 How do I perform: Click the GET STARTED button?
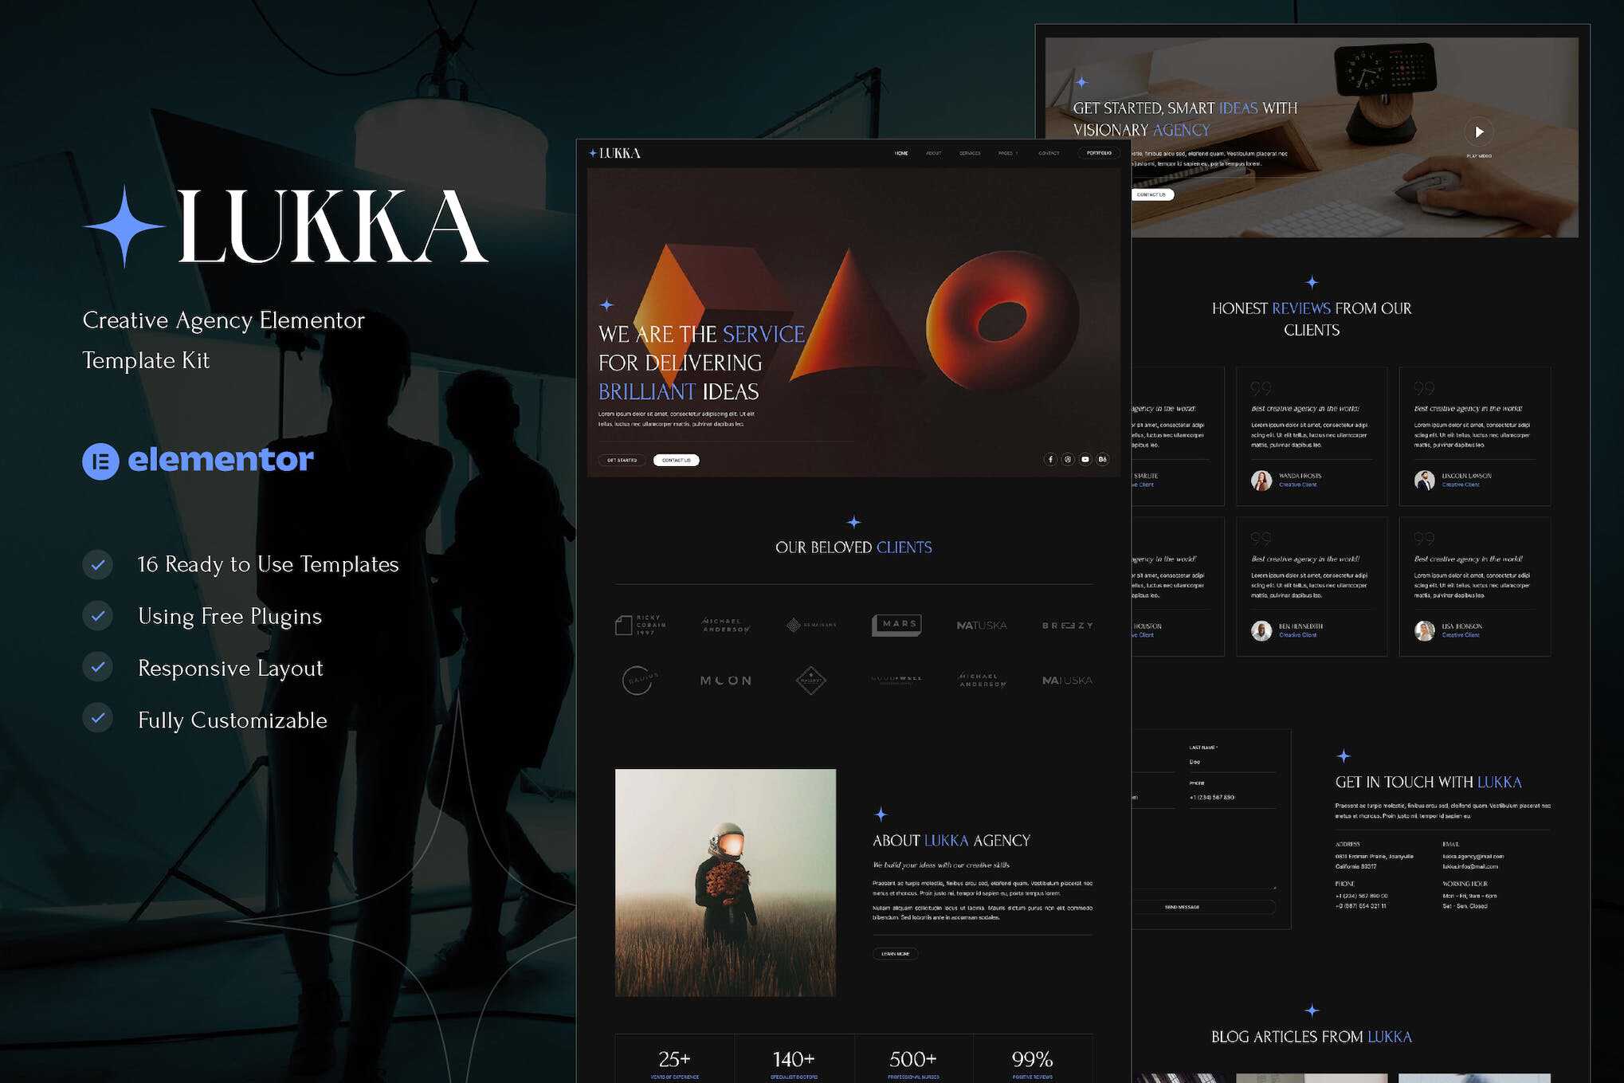coord(621,460)
